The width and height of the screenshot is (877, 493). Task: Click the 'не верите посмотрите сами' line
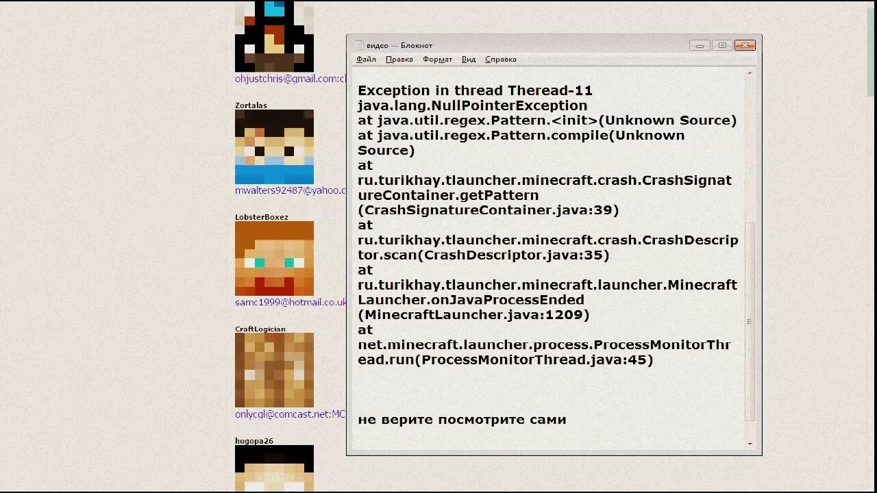[x=462, y=420]
